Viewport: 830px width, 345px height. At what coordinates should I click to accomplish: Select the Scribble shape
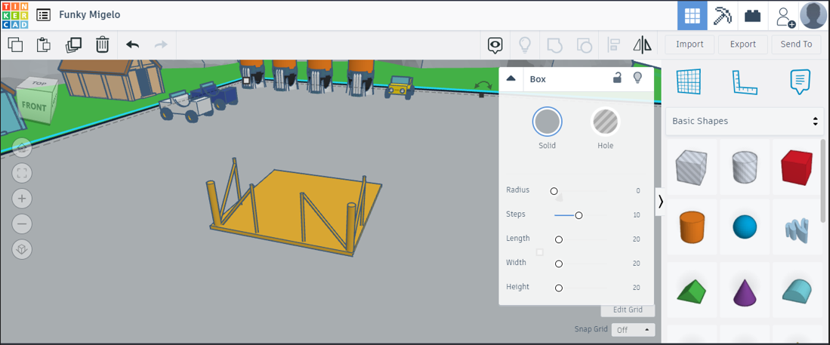coord(797,230)
